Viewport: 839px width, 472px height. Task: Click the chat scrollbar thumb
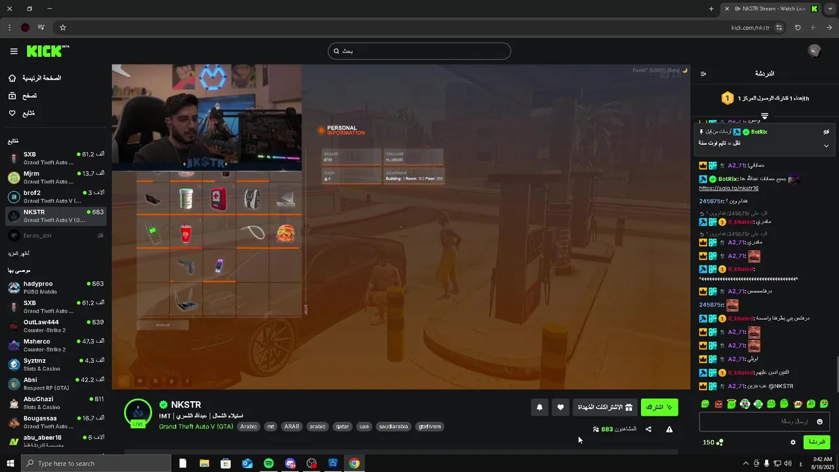[x=836, y=374]
